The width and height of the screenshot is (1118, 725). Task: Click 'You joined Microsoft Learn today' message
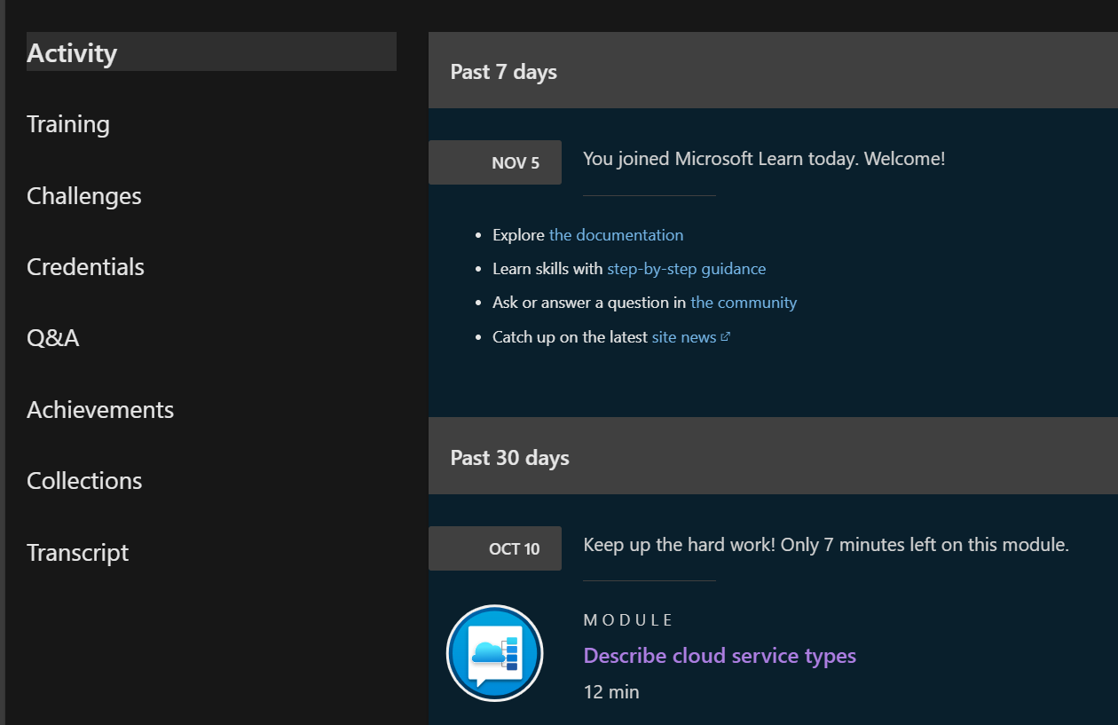pyautogui.click(x=764, y=159)
